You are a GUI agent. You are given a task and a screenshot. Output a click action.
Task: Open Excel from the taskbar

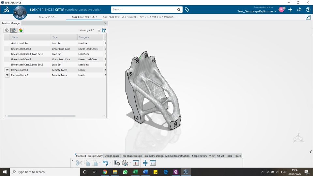pos(135,172)
